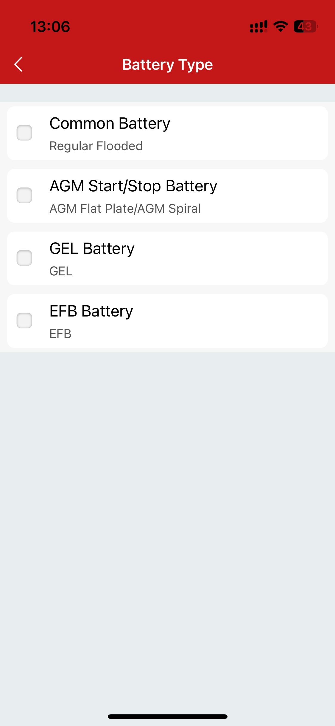Image resolution: width=335 pixels, height=726 pixels.
Task: Tap the GEL subtitle text
Action: [x=61, y=271]
